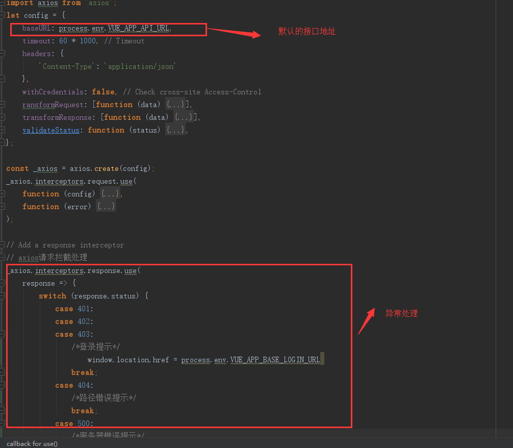Click the 'headers' property name

[37, 54]
